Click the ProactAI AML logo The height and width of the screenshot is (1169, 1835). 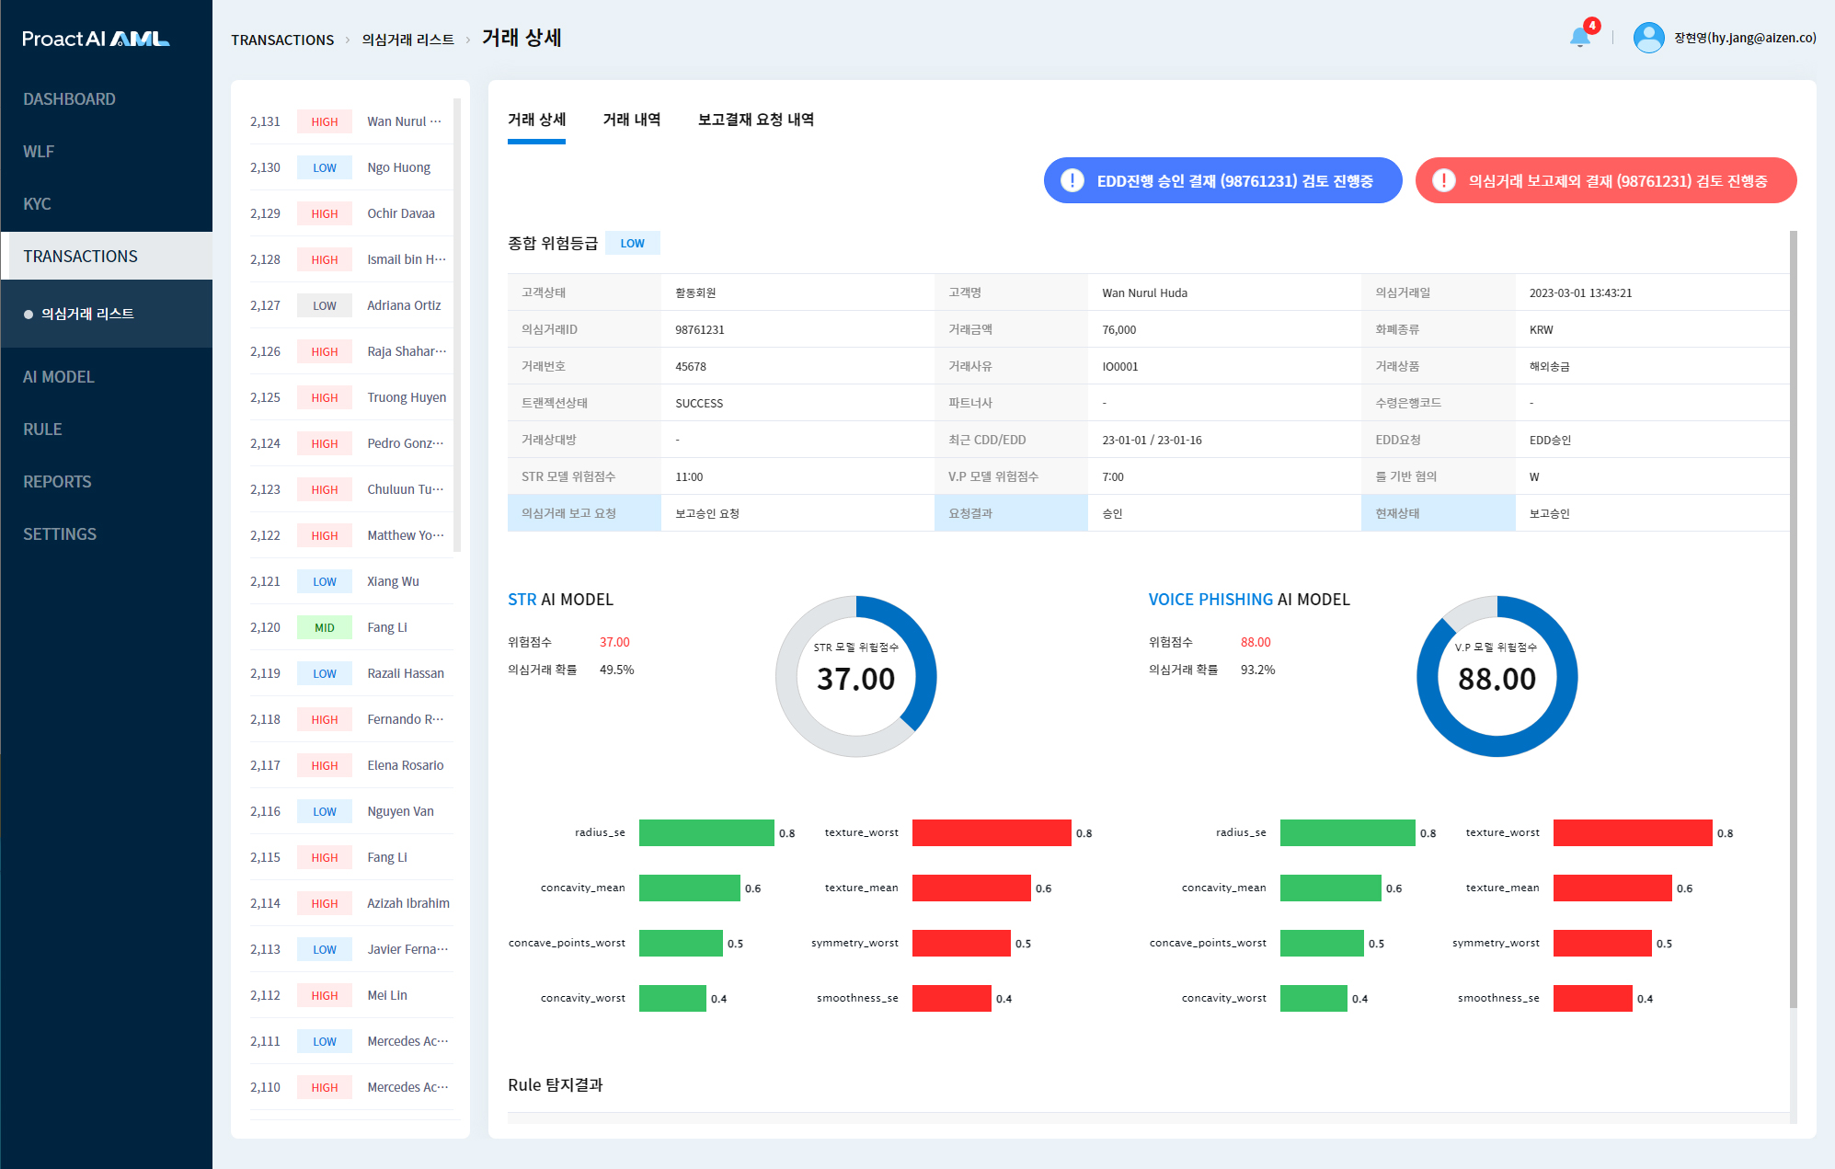point(96,39)
